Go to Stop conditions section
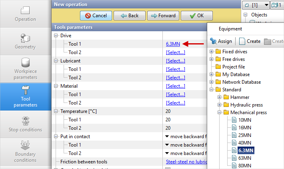Viewport: 284px width, 169px height. pos(25,124)
